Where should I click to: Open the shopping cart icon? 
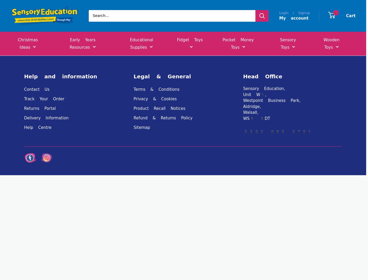[x=332, y=15]
